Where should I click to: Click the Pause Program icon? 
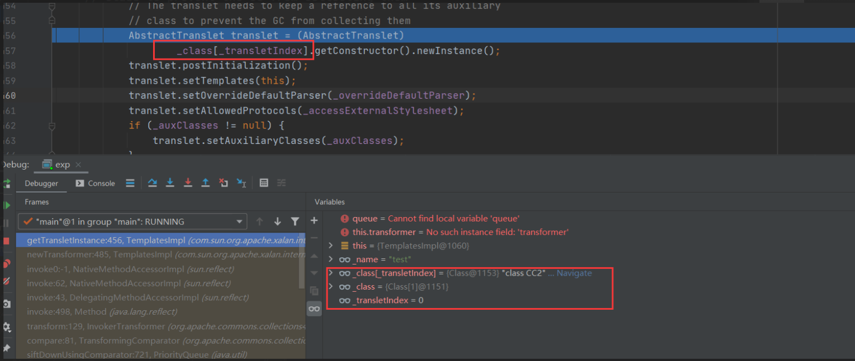point(7,223)
